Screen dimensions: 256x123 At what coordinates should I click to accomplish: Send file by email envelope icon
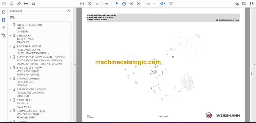tap(244, 4)
